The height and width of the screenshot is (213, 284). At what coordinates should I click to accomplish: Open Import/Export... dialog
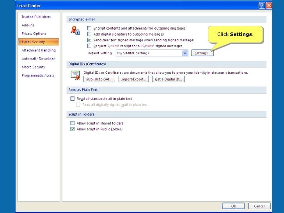134,79
